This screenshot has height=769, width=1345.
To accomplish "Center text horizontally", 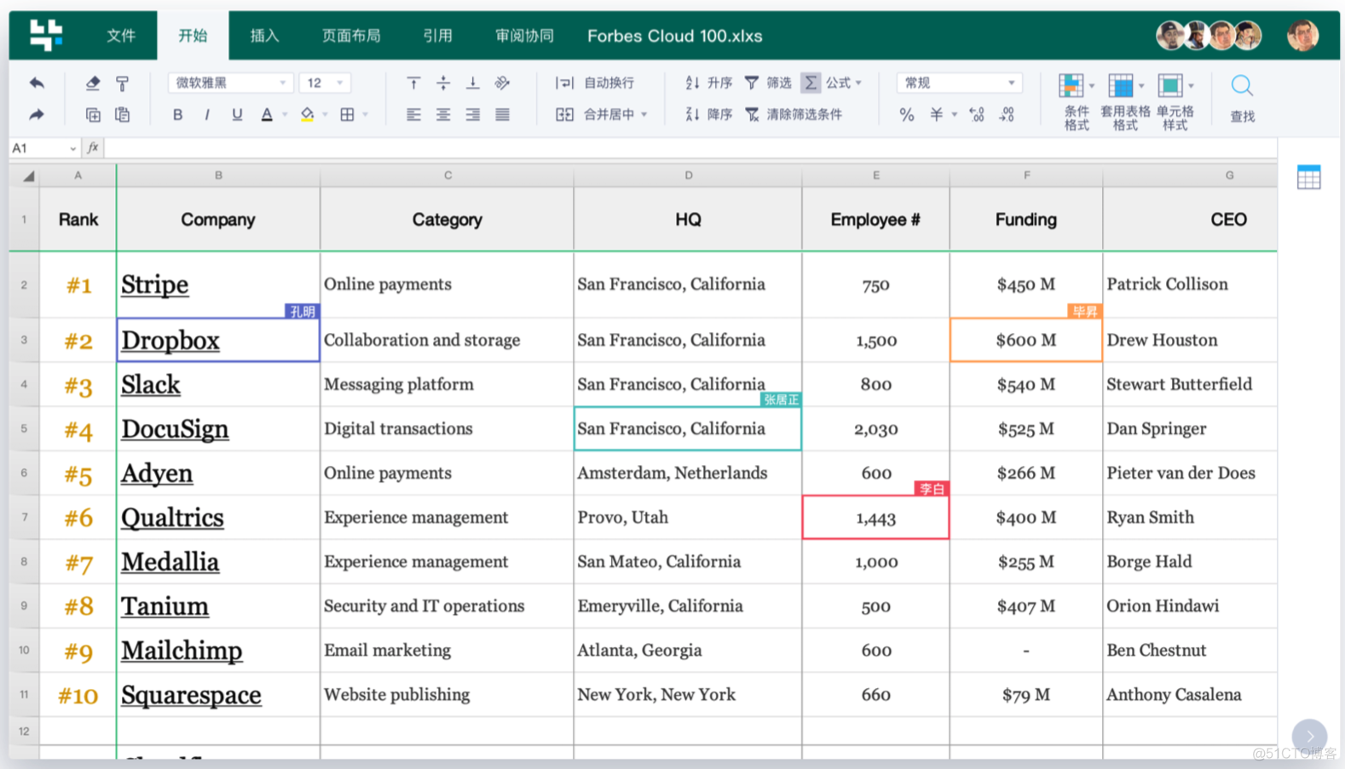I will tap(443, 114).
